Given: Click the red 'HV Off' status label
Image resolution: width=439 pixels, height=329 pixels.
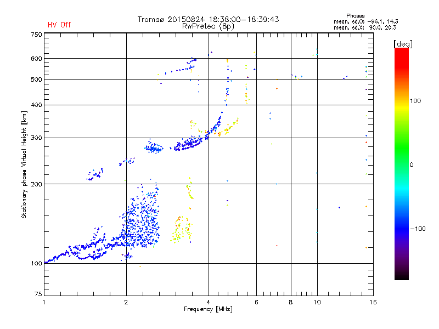Looking at the screenshot, I should (x=59, y=25).
